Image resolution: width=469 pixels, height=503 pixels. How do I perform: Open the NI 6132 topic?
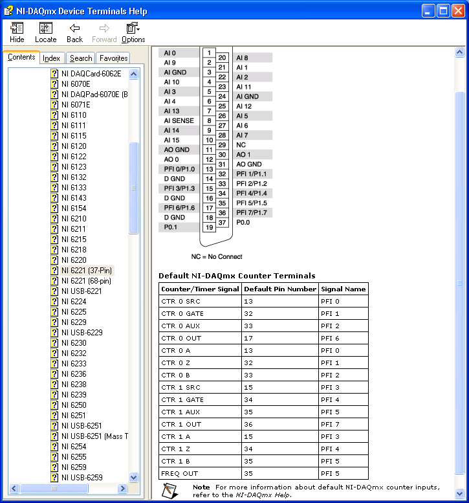point(74,177)
